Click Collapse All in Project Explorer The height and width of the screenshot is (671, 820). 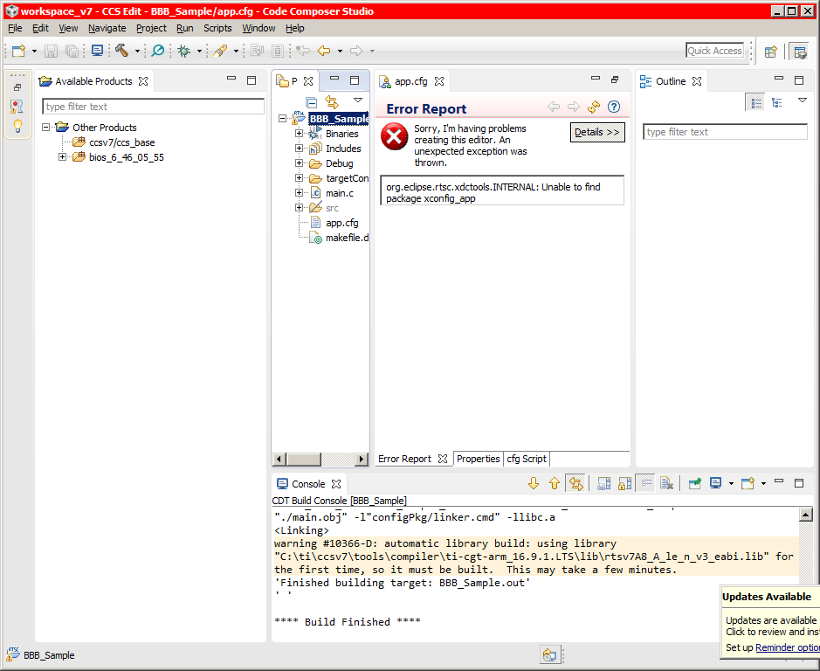[x=312, y=102]
